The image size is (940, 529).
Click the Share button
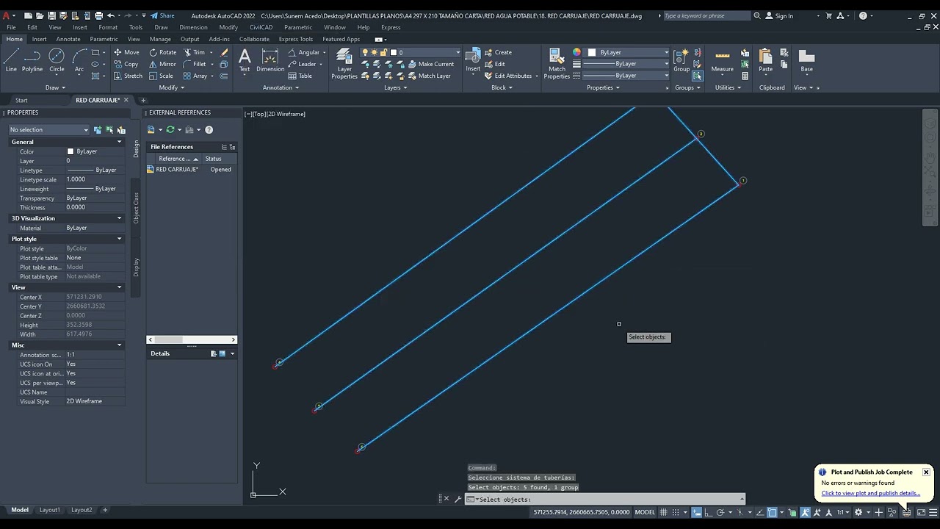[162, 15]
